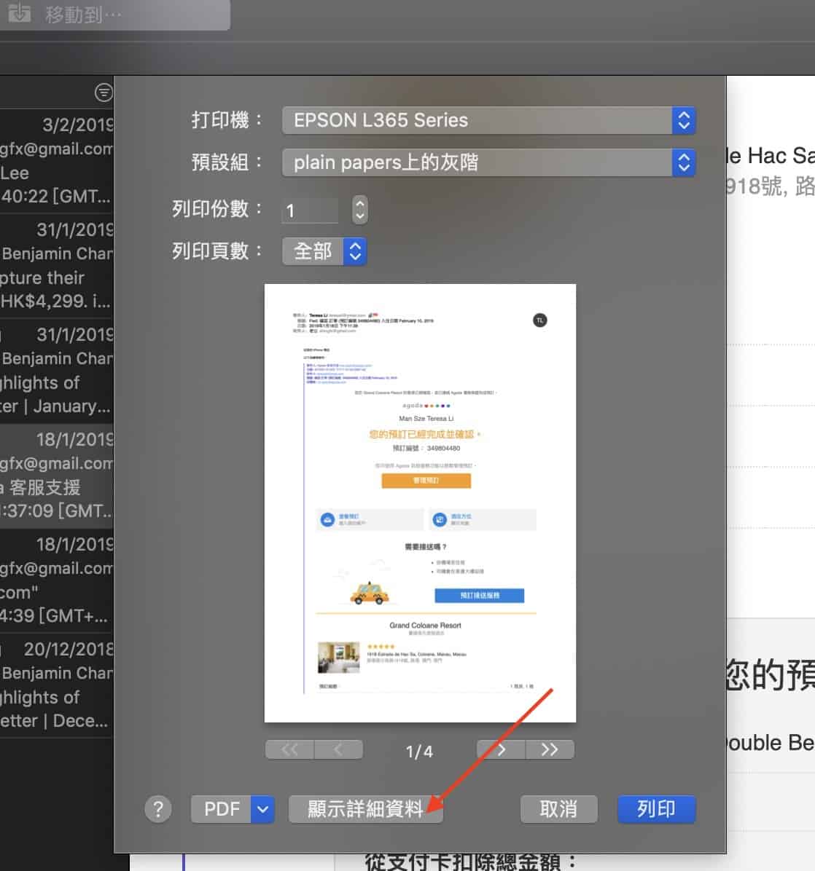The image size is (815, 871).
Task: Open the 預設組 plain papers preset dropdown
Action: (488, 162)
